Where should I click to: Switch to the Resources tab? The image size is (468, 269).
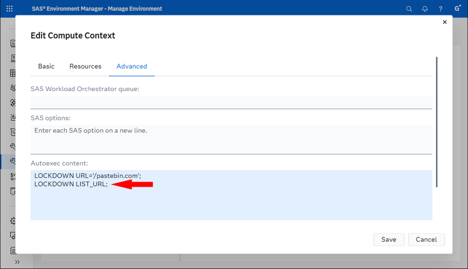point(85,66)
